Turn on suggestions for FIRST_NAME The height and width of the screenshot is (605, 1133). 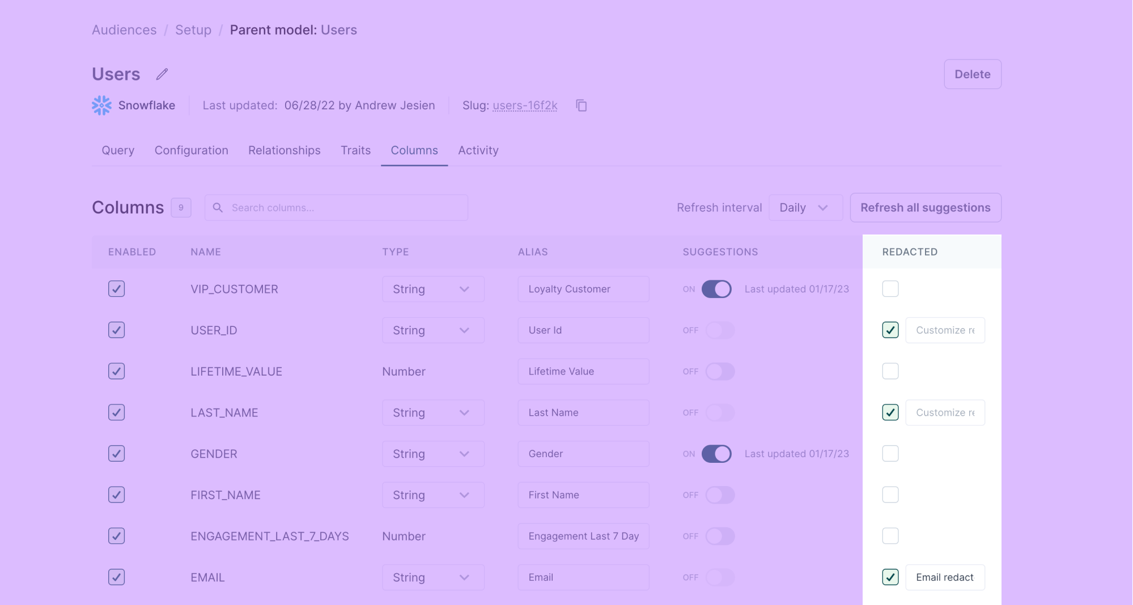pos(720,495)
